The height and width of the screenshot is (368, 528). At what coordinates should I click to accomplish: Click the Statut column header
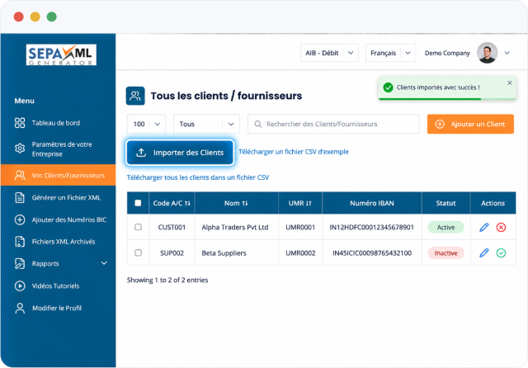click(445, 203)
